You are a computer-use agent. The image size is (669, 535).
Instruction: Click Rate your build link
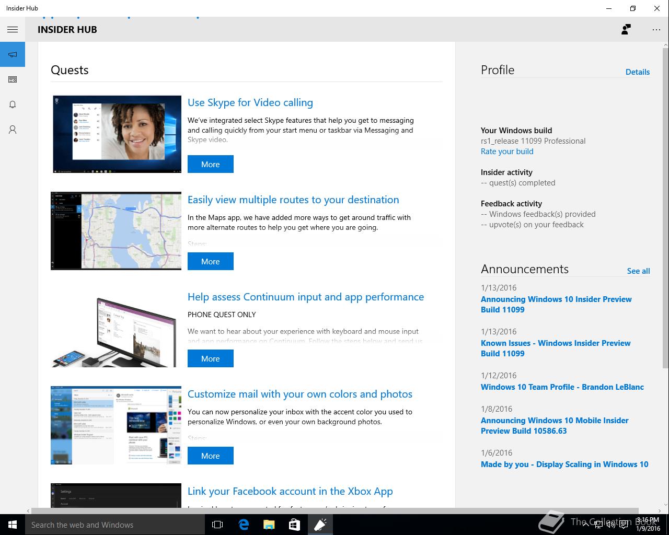pyautogui.click(x=507, y=152)
